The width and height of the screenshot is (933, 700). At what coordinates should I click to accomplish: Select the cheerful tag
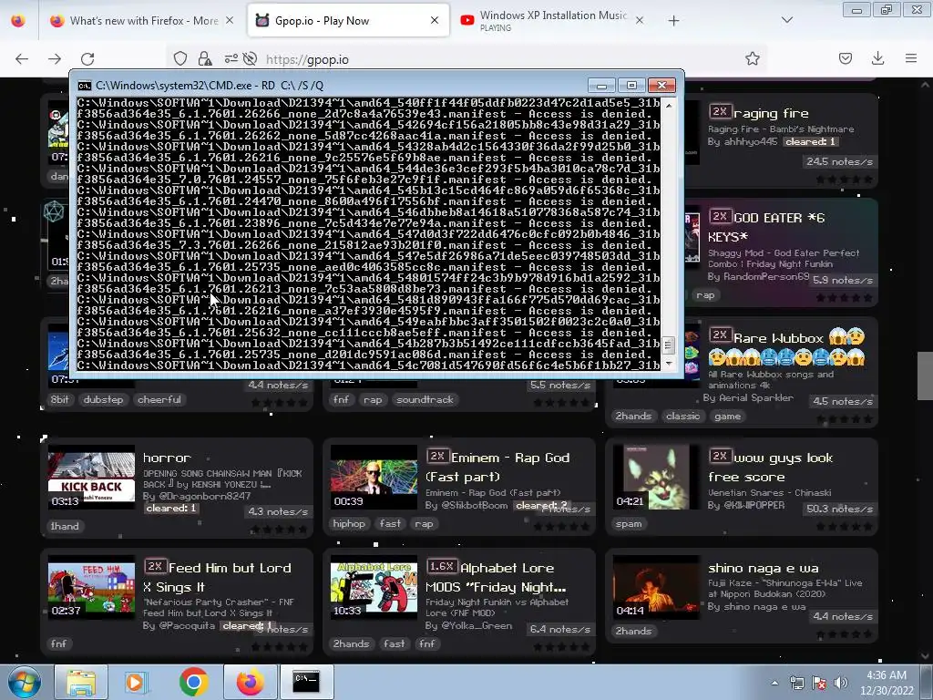[159, 399]
